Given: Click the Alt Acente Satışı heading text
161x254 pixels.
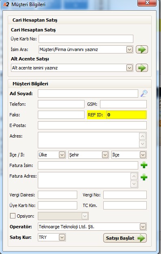Looking at the screenshot, I should (x=30, y=59).
